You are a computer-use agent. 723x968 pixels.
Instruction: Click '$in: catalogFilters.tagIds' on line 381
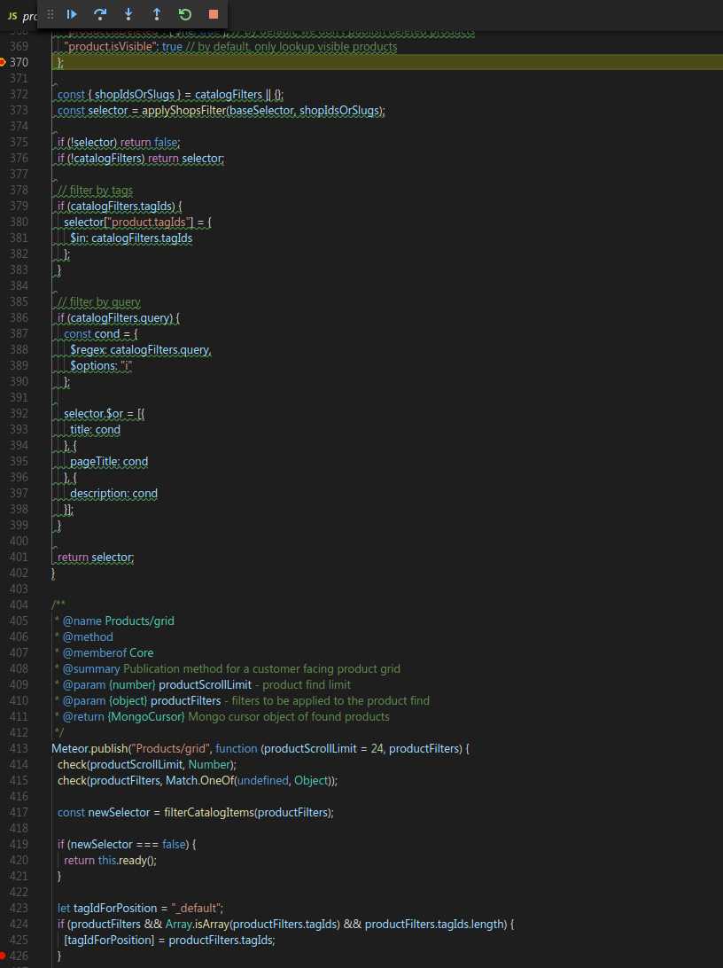click(x=131, y=238)
